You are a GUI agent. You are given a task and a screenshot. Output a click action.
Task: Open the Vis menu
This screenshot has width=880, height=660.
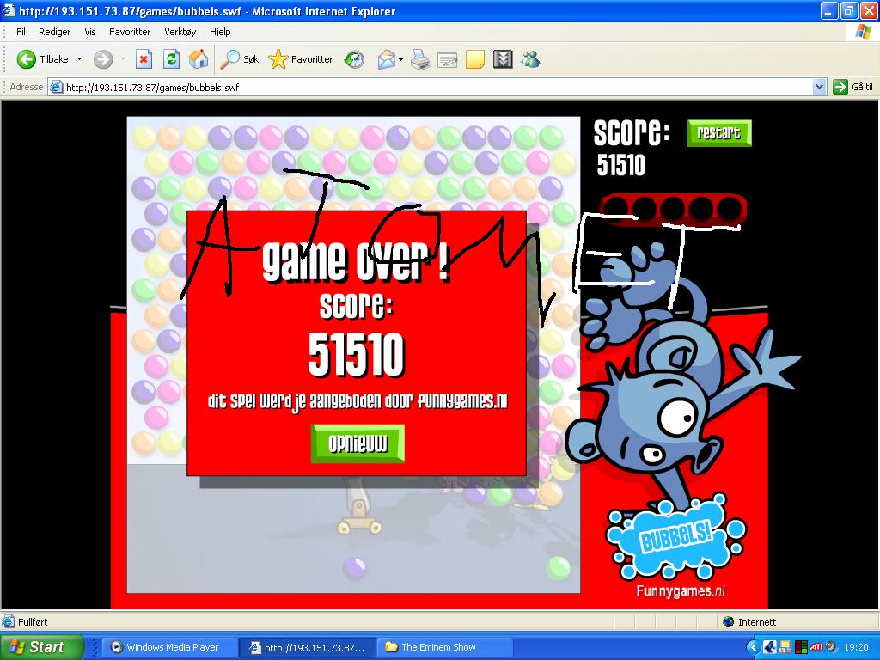(90, 32)
